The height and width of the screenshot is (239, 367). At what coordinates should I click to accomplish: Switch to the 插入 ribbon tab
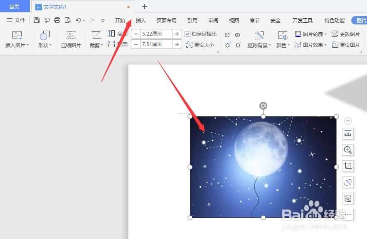141,20
